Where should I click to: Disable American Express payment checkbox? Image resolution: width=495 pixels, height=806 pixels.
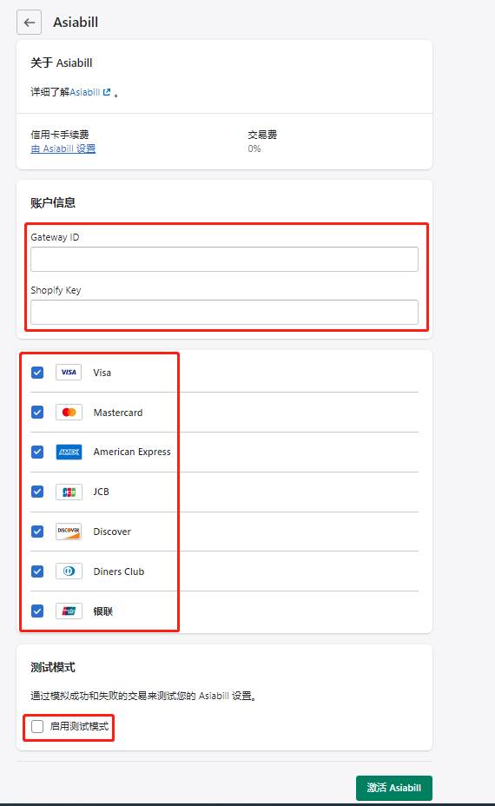coord(37,452)
